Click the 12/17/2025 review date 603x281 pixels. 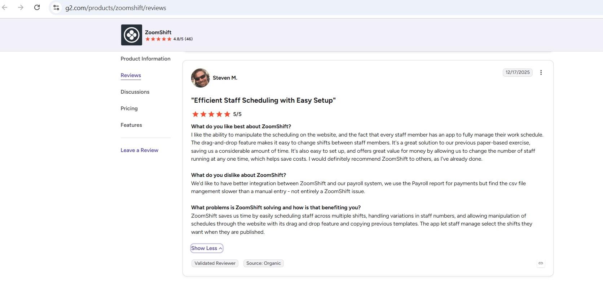(518, 72)
